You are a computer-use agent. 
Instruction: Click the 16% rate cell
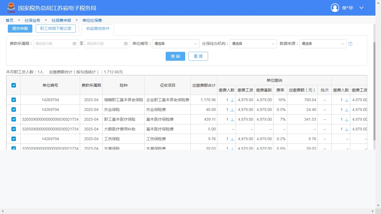pos(280,100)
